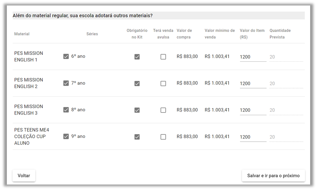Uncheck the 9º ano series checkbox
The image size is (317, 190).
[x=66, y=136]
